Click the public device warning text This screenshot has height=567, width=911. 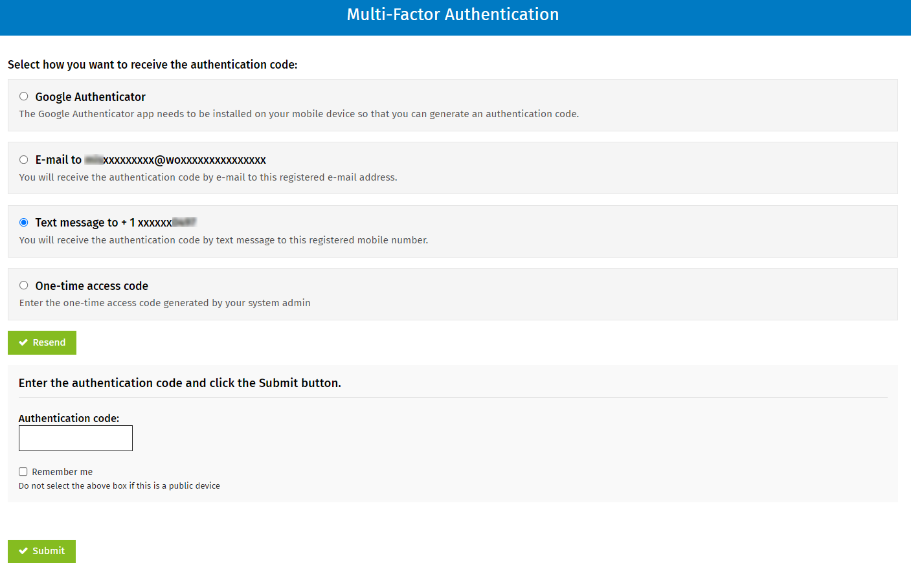pyautogui.click(x=119, y=486)
